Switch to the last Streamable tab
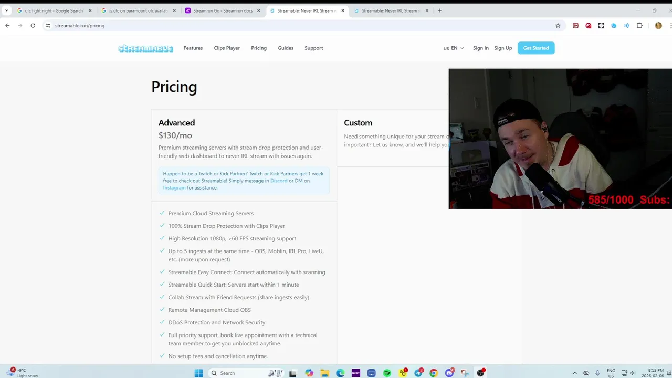 (x=391, y=10)
